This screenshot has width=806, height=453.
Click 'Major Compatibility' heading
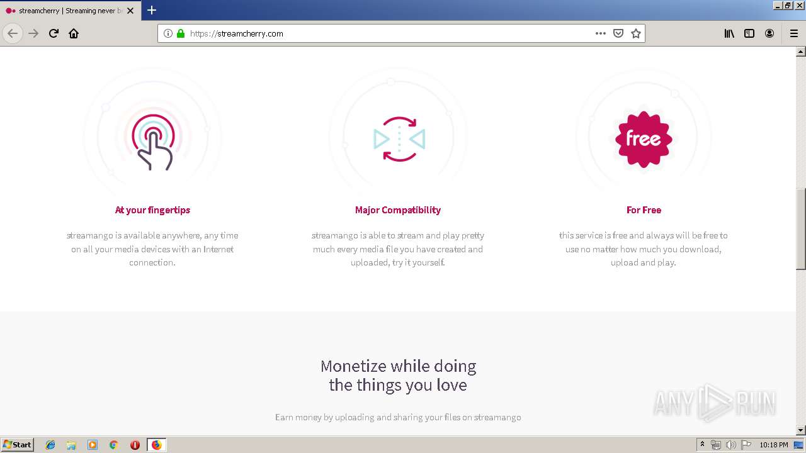[x=398, y=210]
